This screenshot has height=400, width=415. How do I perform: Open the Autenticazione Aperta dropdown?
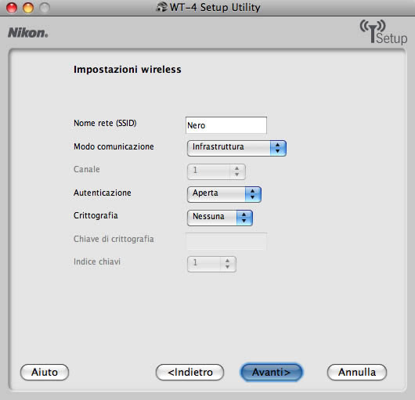pos(224,194)
